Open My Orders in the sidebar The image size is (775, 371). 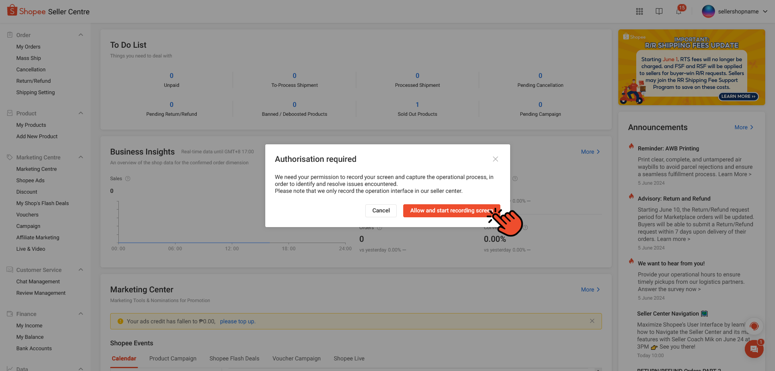tap(28, 46)
